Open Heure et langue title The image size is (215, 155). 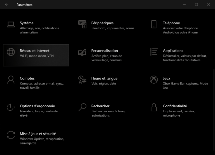pyautogui.click(x=104, y=79)
